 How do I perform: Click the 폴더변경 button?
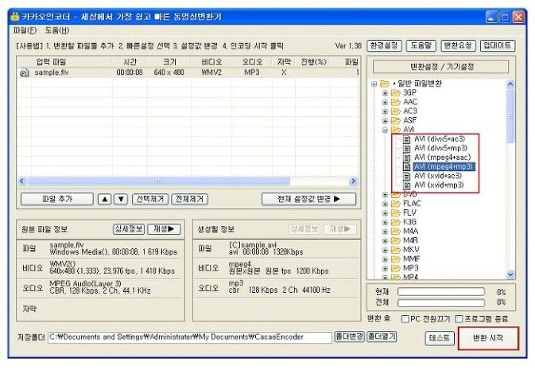[350, 337]
